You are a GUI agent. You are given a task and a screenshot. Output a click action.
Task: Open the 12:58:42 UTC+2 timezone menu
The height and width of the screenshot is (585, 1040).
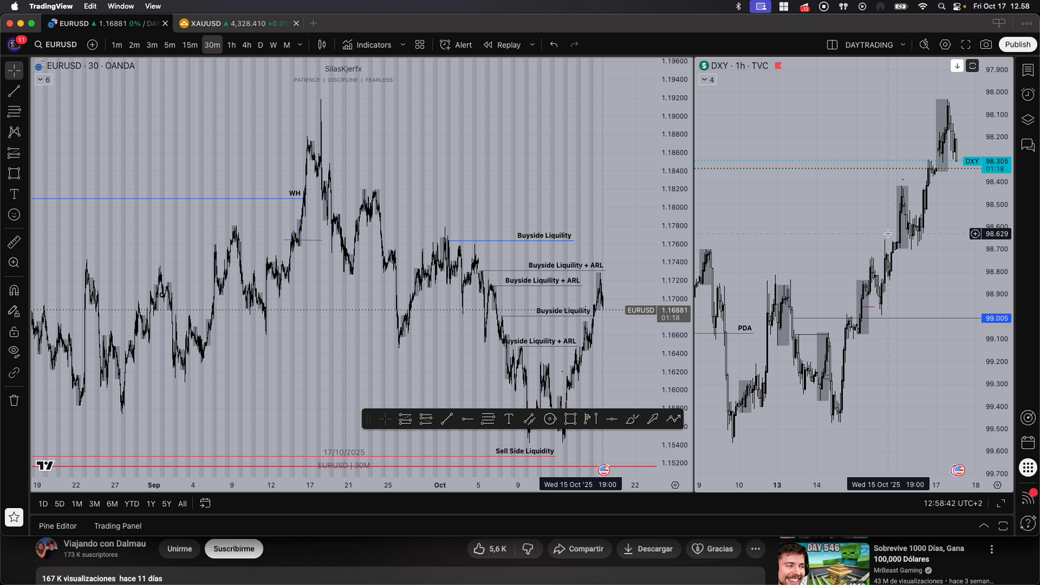953,504
